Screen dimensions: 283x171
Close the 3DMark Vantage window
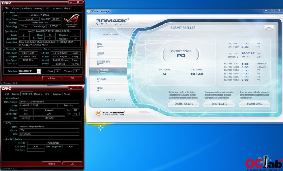click(x=279, y=11)
